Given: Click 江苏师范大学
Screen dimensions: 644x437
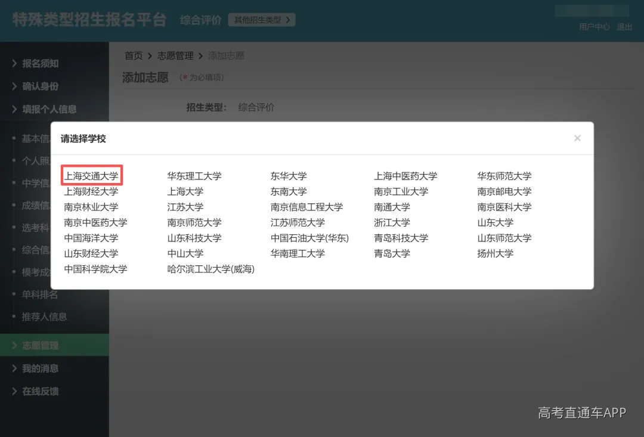Looking at the screenshot, I should [x=298, y=222].
